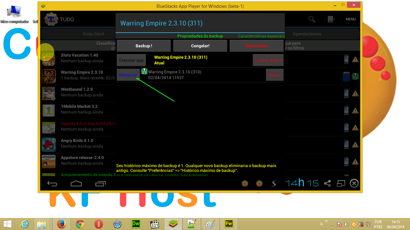
Task: Click the Congelar! button
Action: (200, 46)
